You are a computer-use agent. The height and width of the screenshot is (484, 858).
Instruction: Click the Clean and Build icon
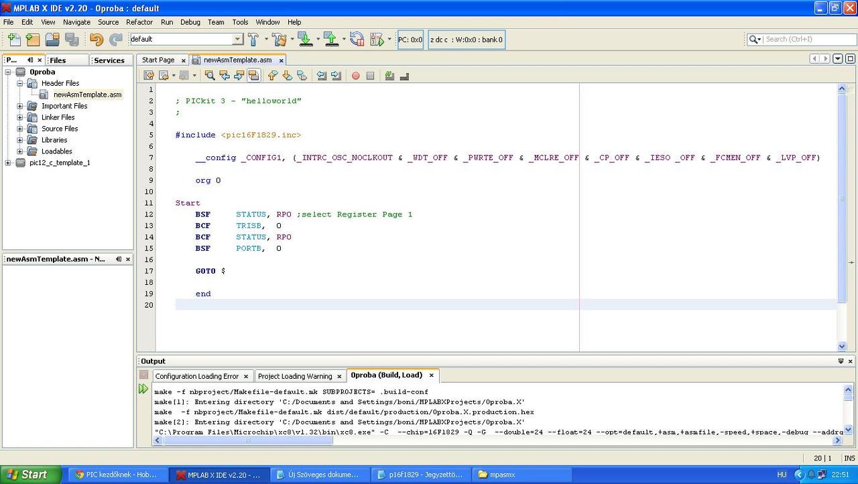pyautogui.click(x=279, y=40)
